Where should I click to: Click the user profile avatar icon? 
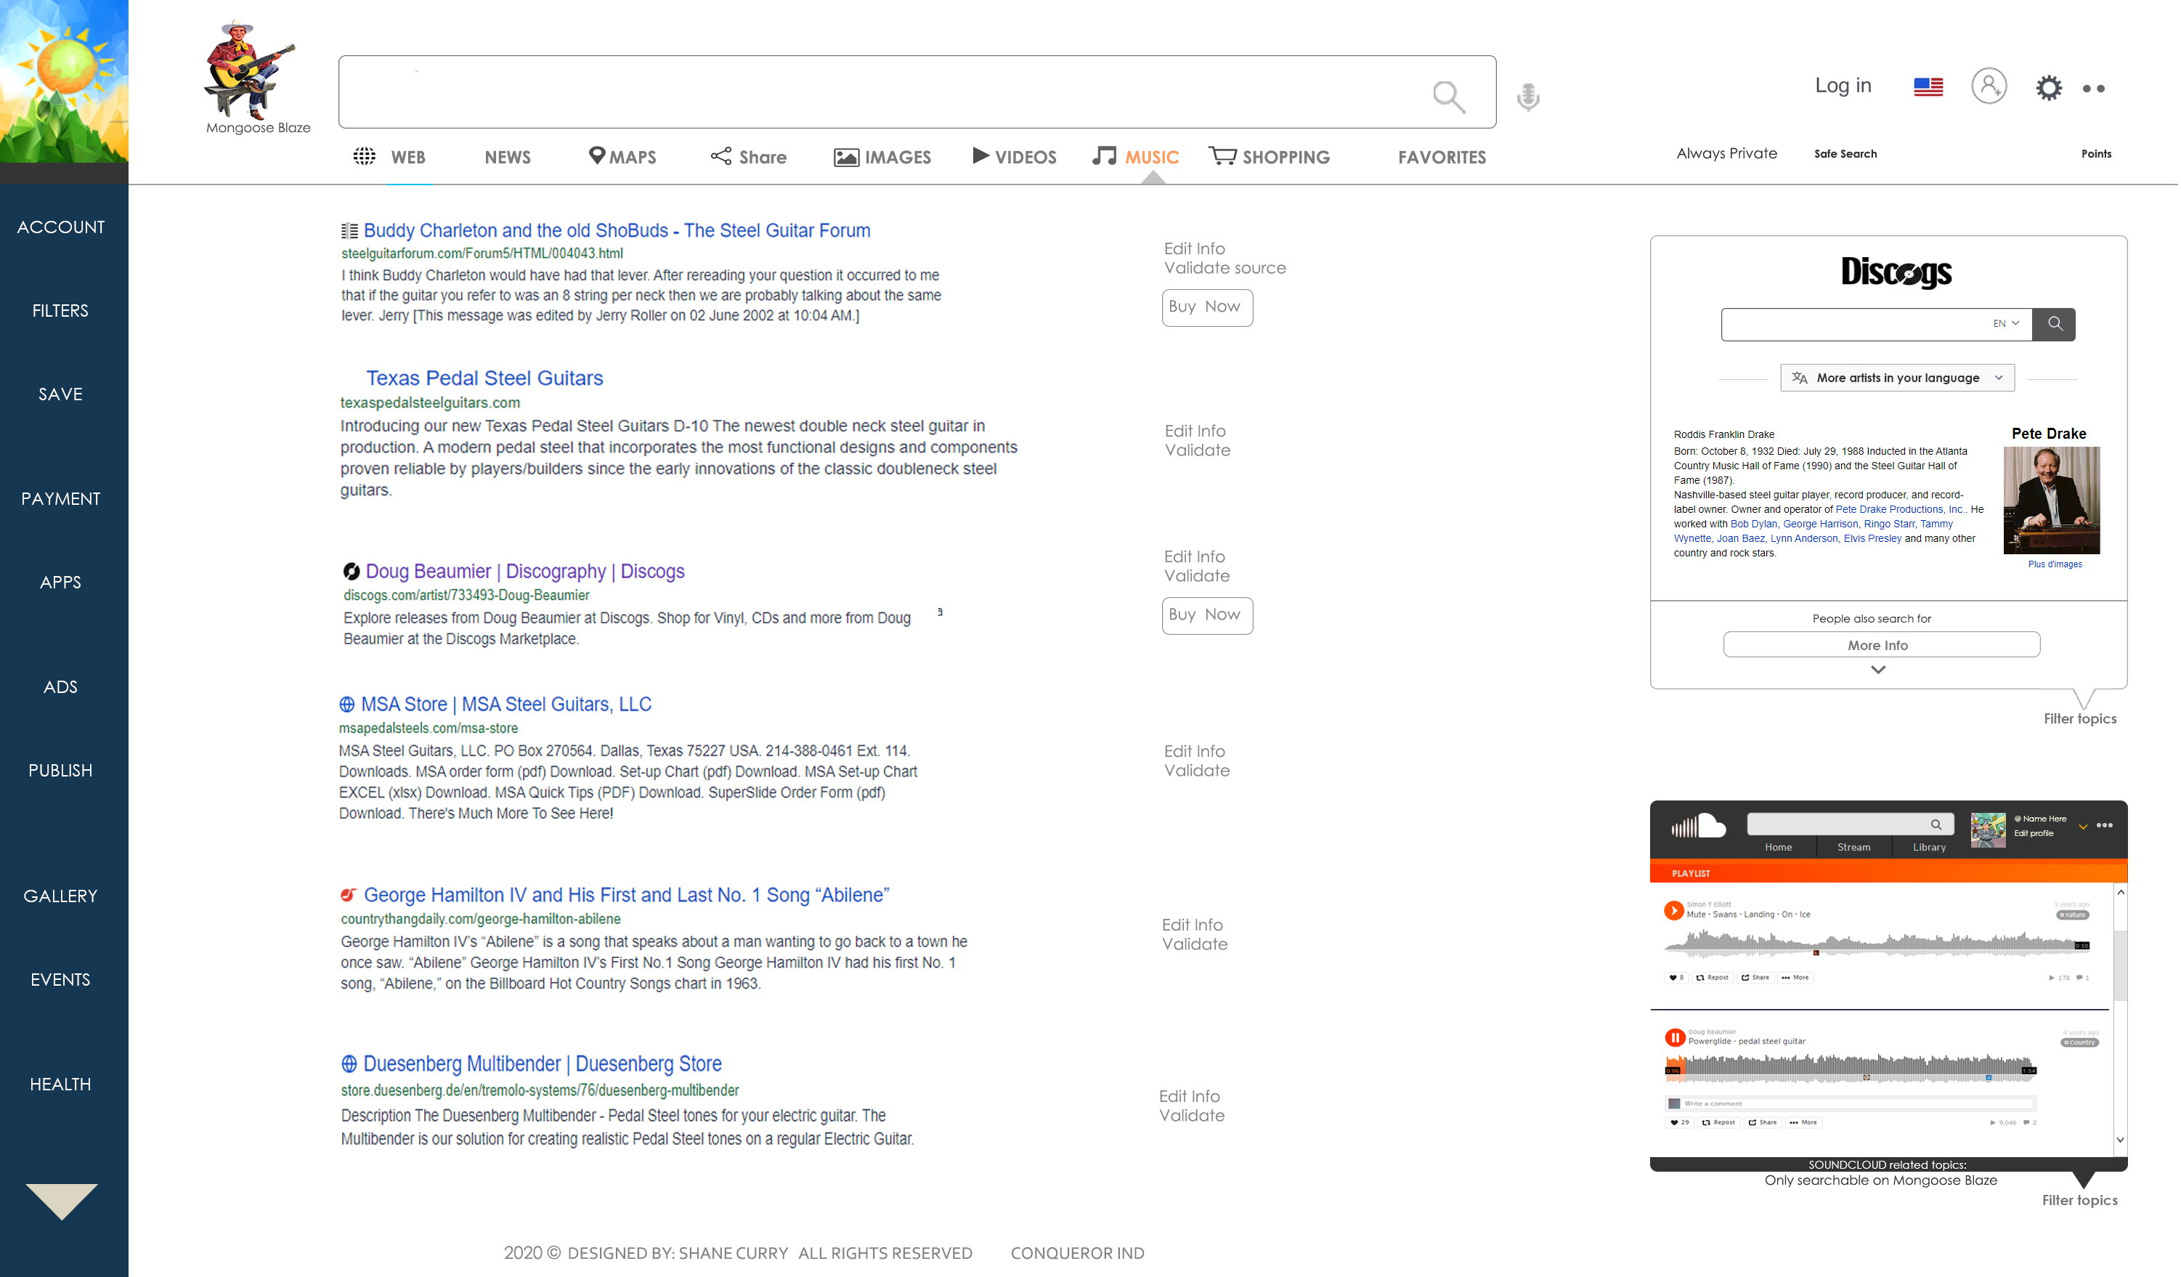pyautogui.click(x=1991, y=86)
